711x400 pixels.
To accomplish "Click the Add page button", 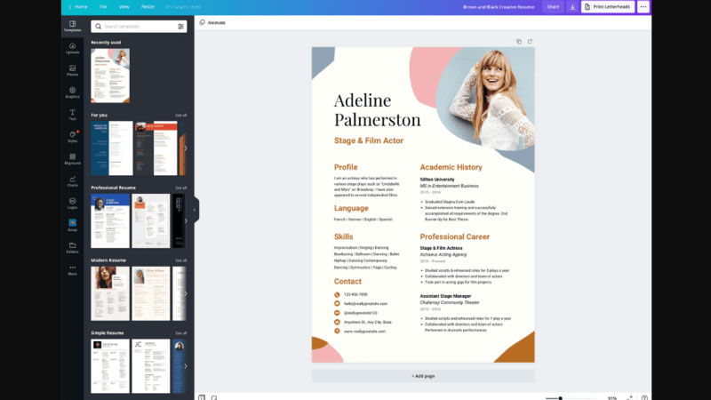I will [x=423, y=376].
